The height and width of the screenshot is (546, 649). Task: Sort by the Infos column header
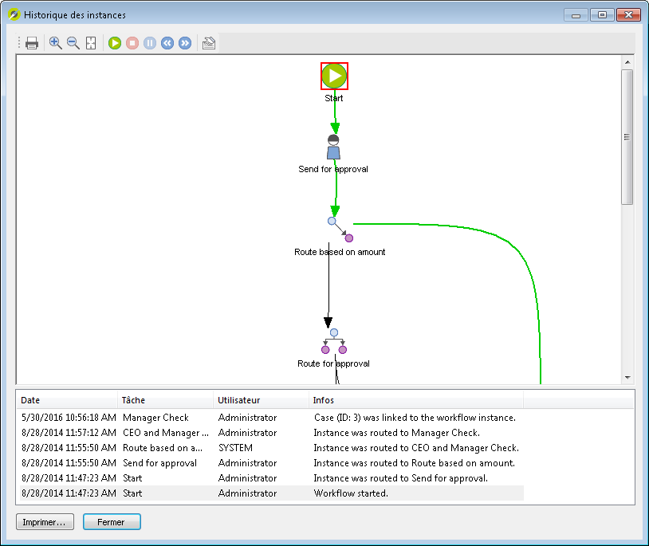[x=416, y=400]
